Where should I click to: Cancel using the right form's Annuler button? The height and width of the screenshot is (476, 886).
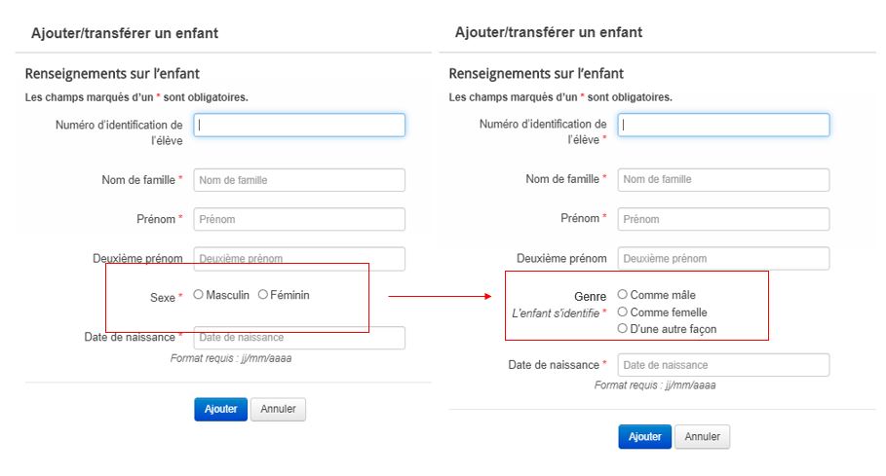[703, 436]
